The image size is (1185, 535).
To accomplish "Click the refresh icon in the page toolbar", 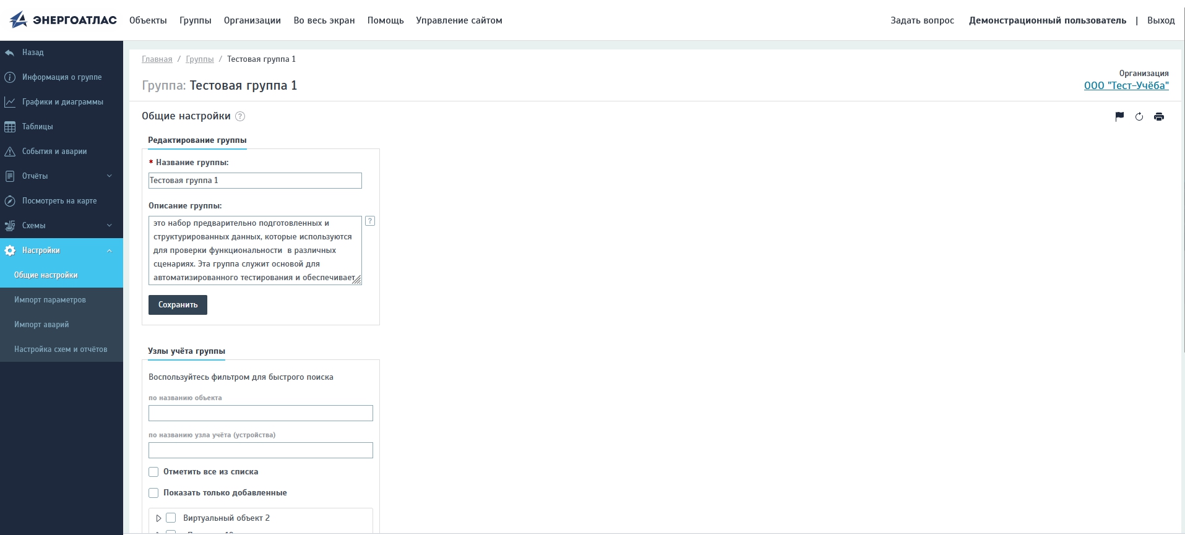I will coord(1139,116).
